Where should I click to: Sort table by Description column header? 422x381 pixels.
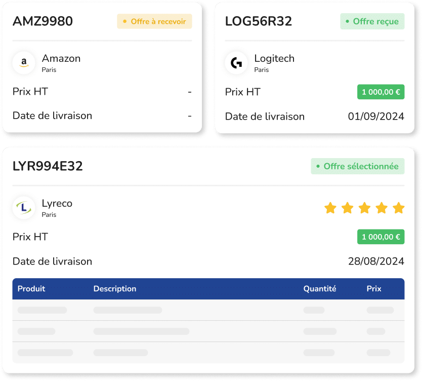[115, 289]
